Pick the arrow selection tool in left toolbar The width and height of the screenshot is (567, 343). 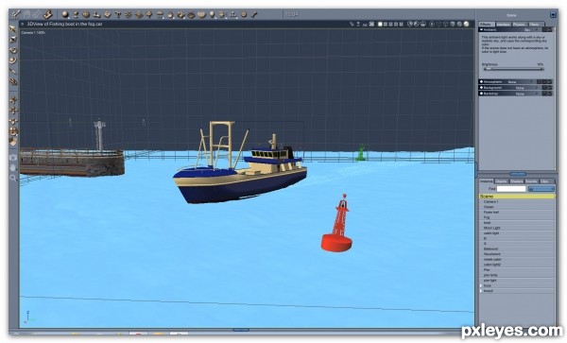coord(13,29)
